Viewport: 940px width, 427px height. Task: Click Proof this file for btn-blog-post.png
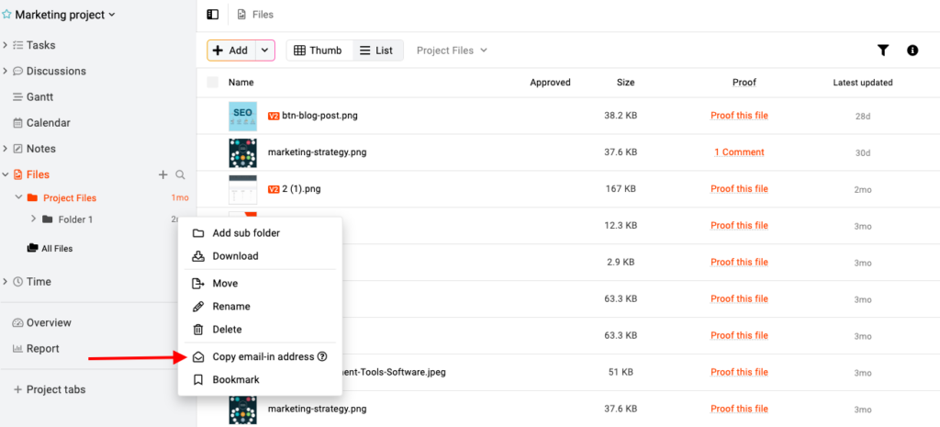pyautogui.click(x=739, y=116)
